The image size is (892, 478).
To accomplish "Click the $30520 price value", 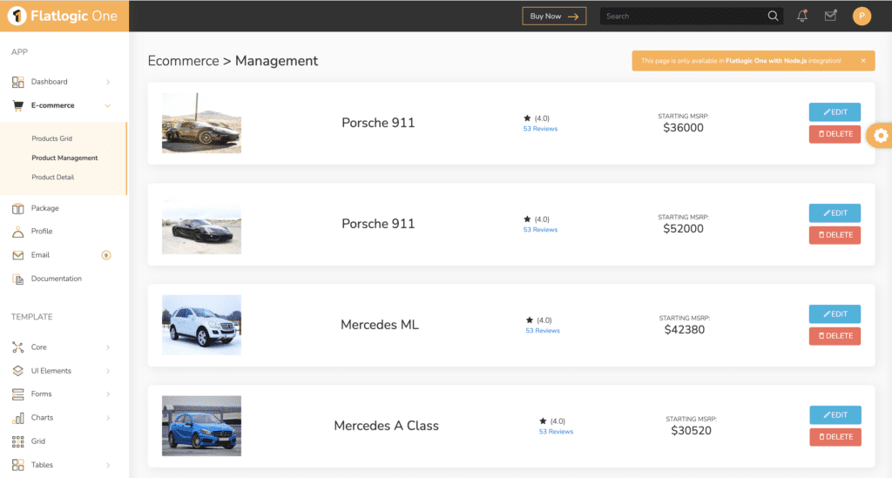I will pyautogui.click(x=691, y=431).
